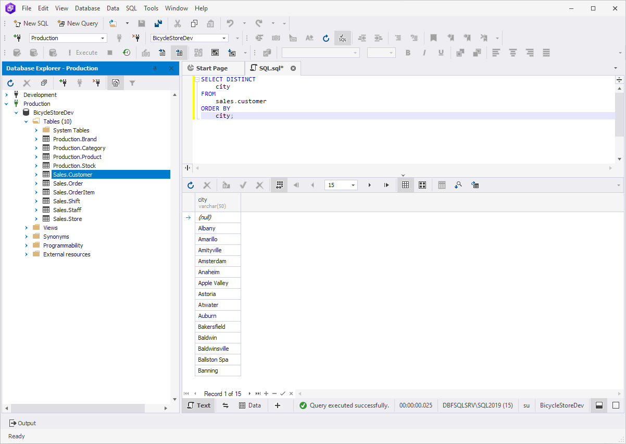Viewport: 626px width, 444px height.
Task: Switch to the Start Page tab
Action: (x=213, y=68)
